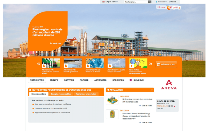The height and width of the screenshot is (131, 208).
Task: Click the magnifier search button
Action: pyautogui.click(x=150, y=2)
